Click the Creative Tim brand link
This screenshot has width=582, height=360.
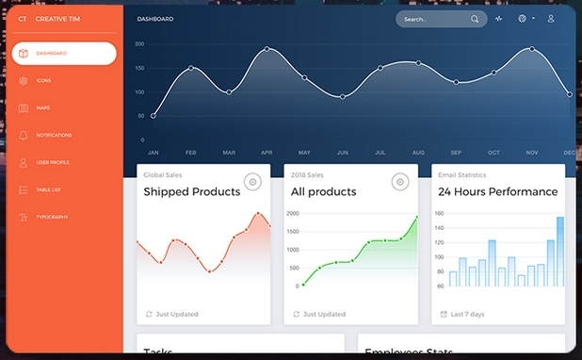tap(57, 19)
